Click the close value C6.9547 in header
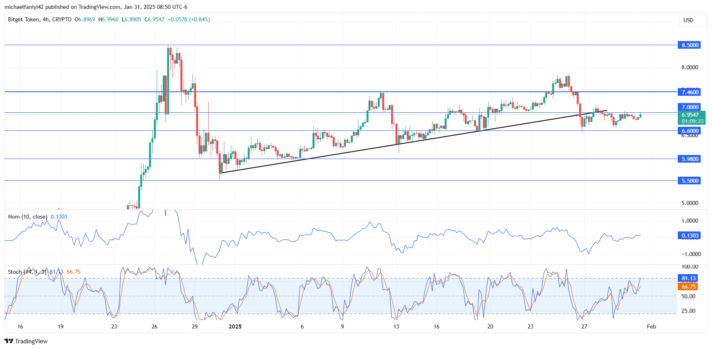Screen dimensions: 712x349 point(155,19)
